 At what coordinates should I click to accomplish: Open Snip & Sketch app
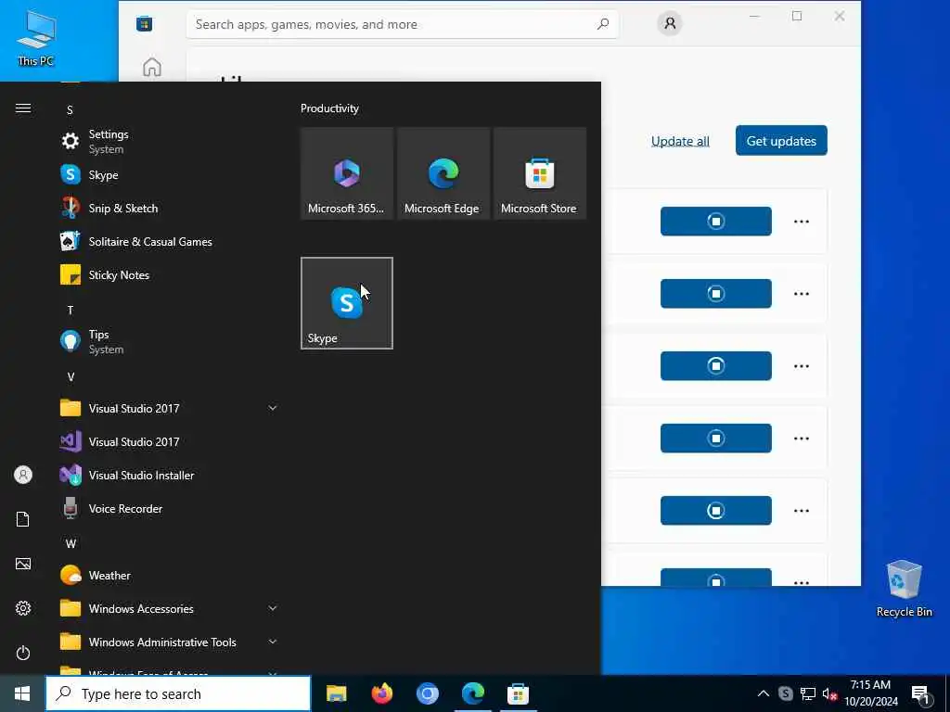coord(169,209)
